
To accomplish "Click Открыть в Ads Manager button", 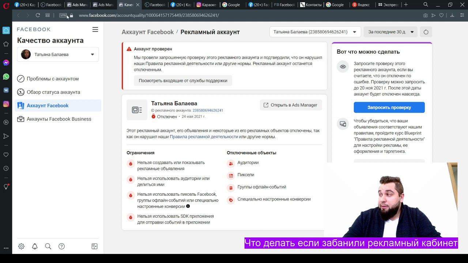I will point(291,105).
